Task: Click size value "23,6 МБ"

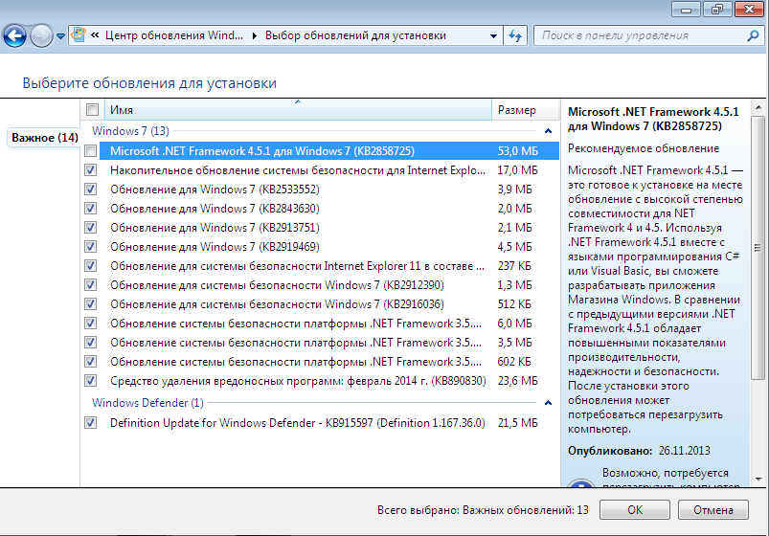Action: pos(517,381)
